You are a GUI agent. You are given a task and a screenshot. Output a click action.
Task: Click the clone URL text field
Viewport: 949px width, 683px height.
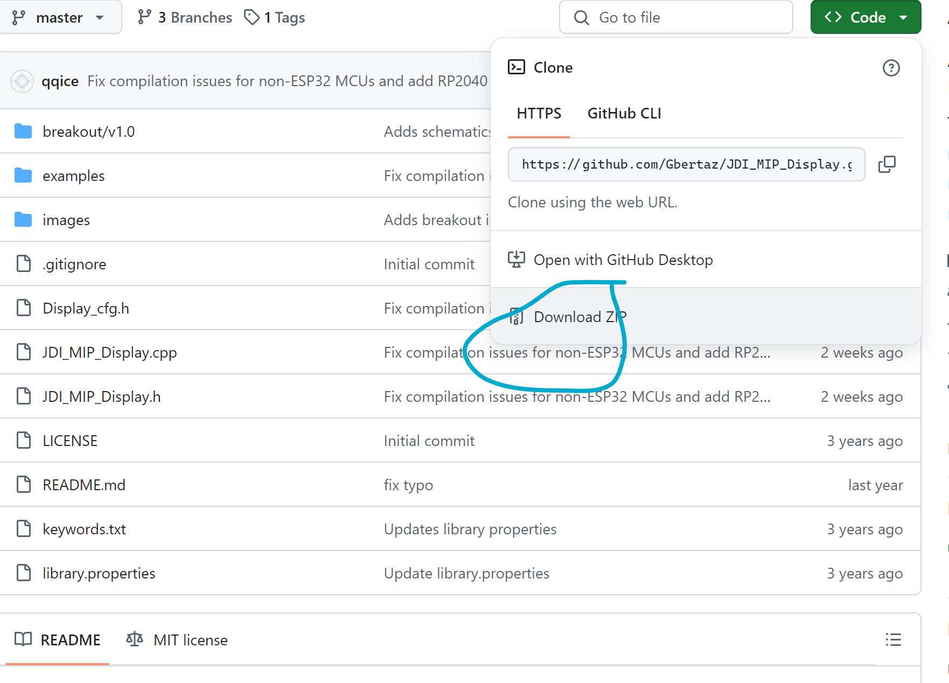pos(686,164)
